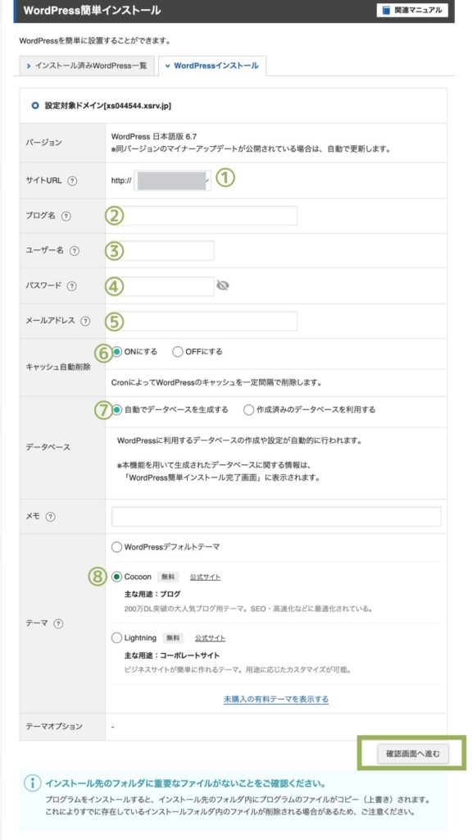
Task: Select the Lightning theme
Action: point(116,637)
